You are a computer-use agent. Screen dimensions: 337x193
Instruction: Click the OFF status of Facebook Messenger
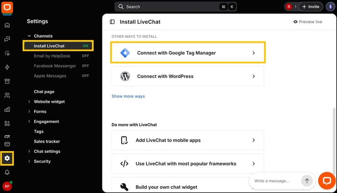(85, 66)
